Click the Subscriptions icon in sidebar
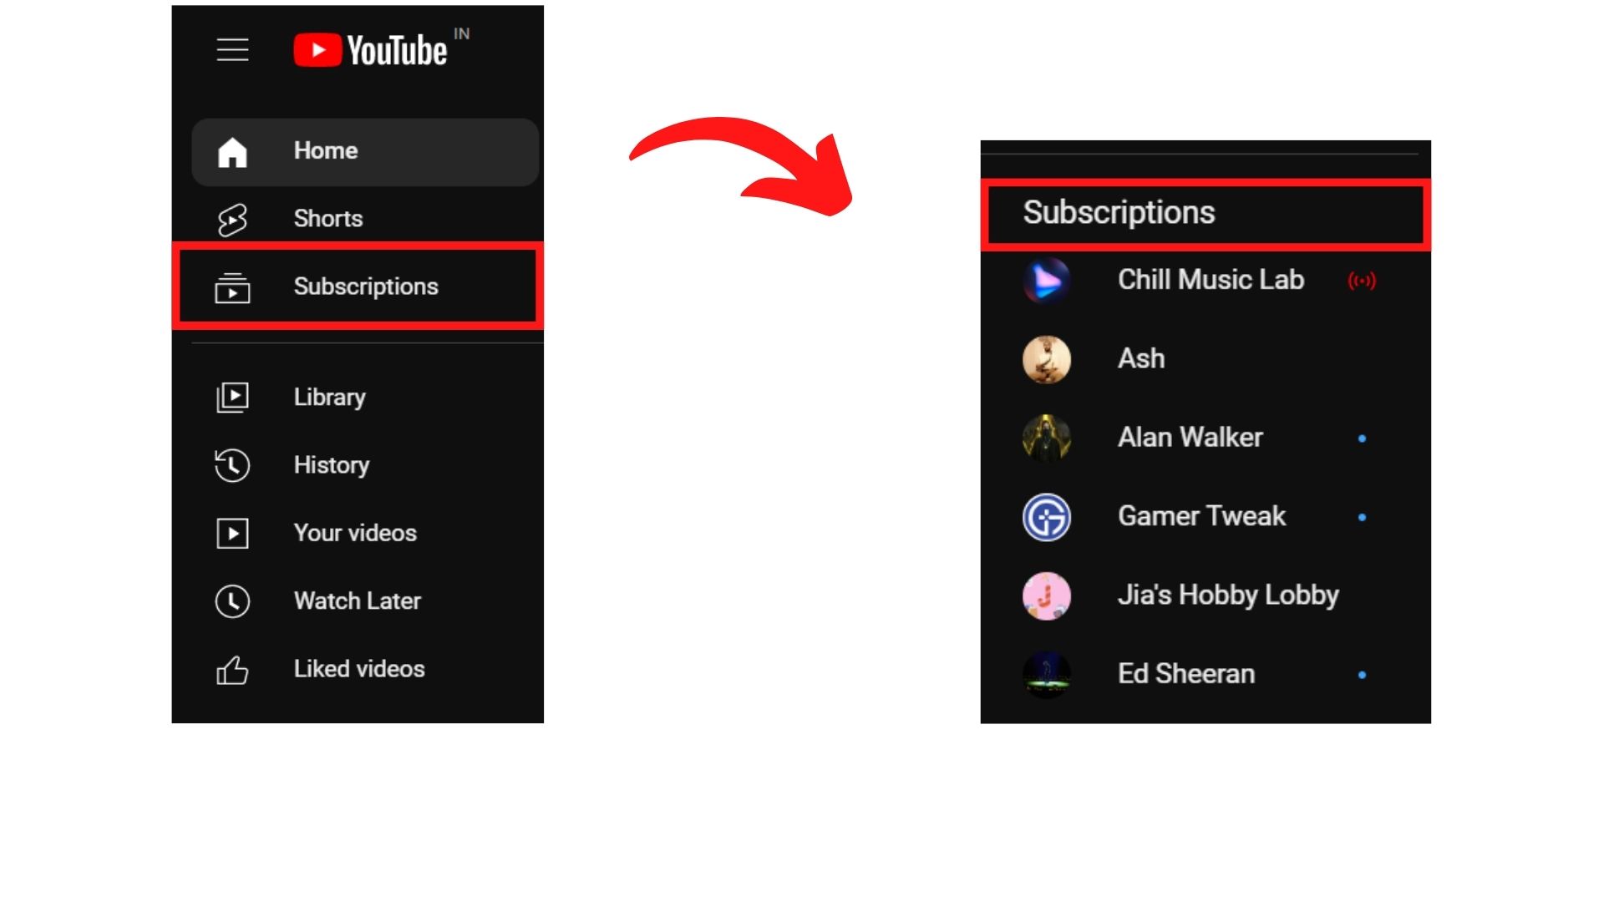Viewport: 1604px width, 902px height. [x=232, y=286]
